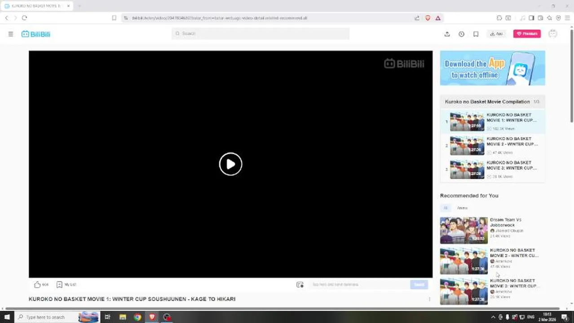
Task: Go to the BiliBili home logo
Action: pyautogui.click(x=36, y=34)
